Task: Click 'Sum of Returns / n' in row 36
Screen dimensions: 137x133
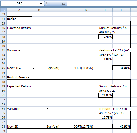Action: pyautogui.click(x=113, y=28)
